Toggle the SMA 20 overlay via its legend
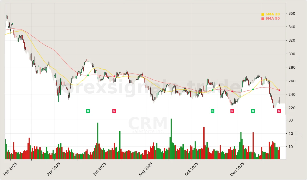This screenshot has width=307, height=180. 272,14
